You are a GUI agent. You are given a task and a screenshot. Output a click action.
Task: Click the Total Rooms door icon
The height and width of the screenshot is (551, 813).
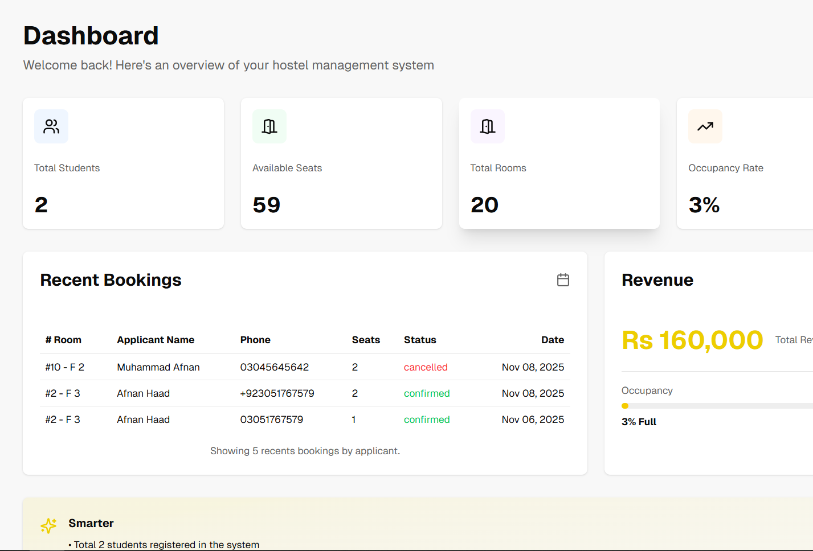[x=488, y=126]
